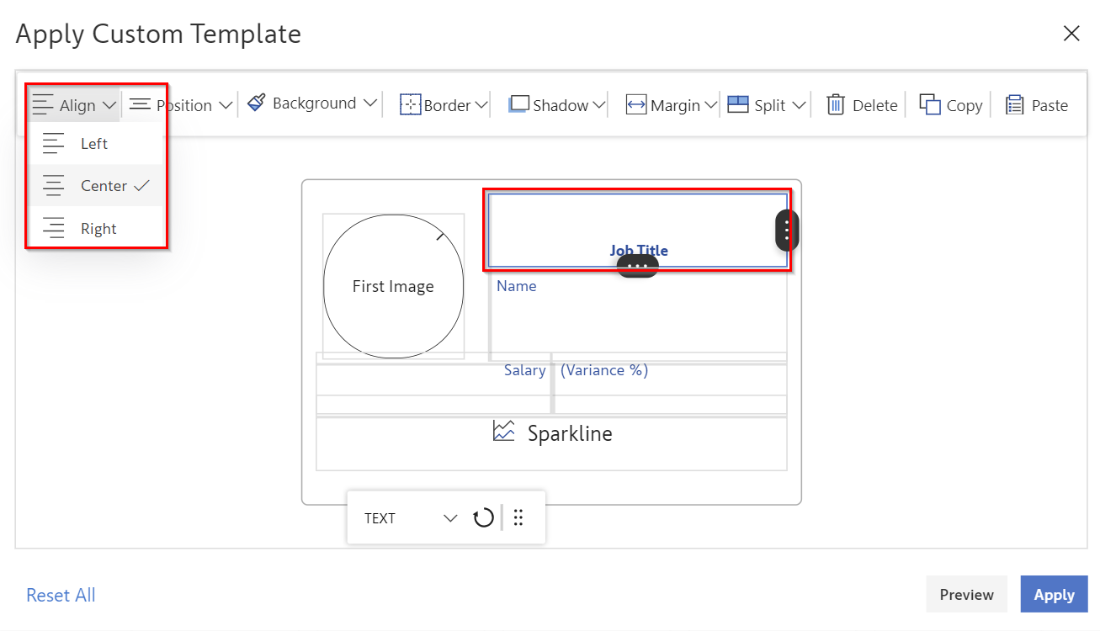The width and height of the screenshot is (1100, 631).
Task: Click the Reset All link
Action: click(x=61, y=596)
